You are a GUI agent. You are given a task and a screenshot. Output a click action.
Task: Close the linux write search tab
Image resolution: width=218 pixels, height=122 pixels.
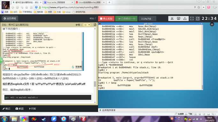click(x=72, y=2)
